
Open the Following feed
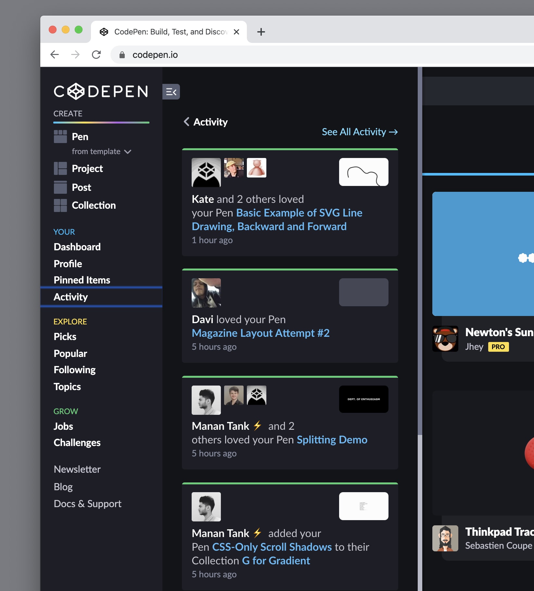(75, 370)
